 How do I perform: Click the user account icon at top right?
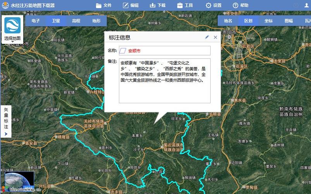tap(307, 5)
